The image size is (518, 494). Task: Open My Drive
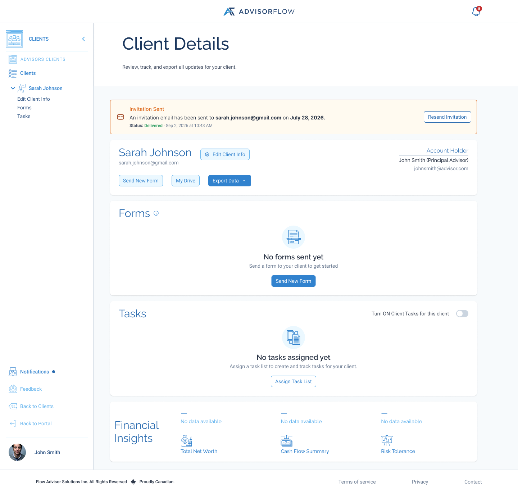(x=186, y=181)
